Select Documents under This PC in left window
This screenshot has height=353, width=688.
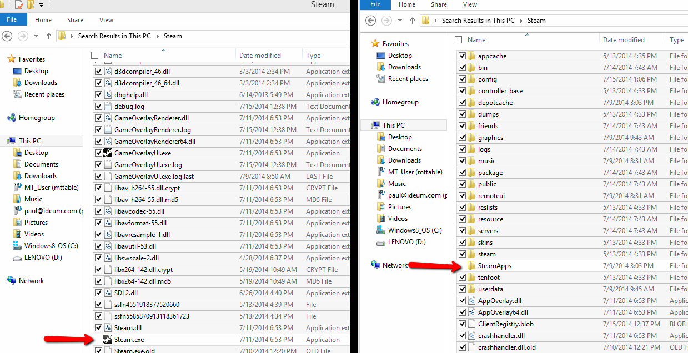point(41,164)
